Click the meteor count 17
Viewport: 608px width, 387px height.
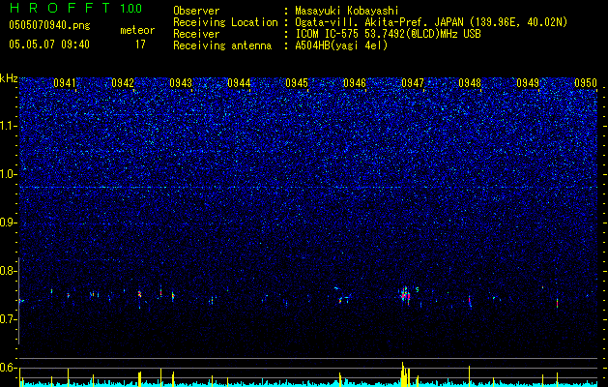click(140, 45)
